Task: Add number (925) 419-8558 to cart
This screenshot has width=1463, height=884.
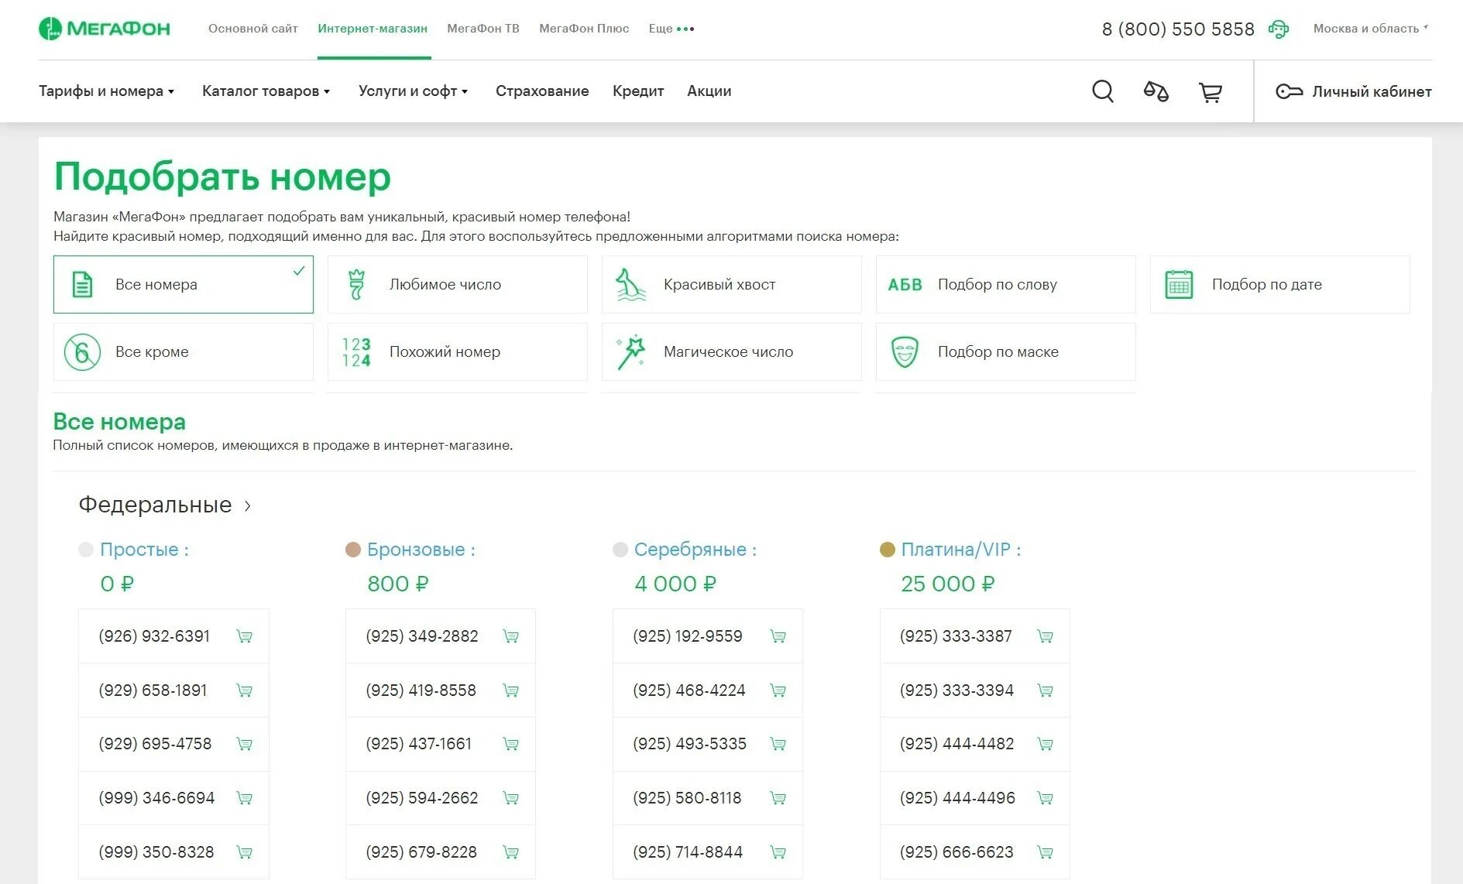Action: [x=511, y=690]
